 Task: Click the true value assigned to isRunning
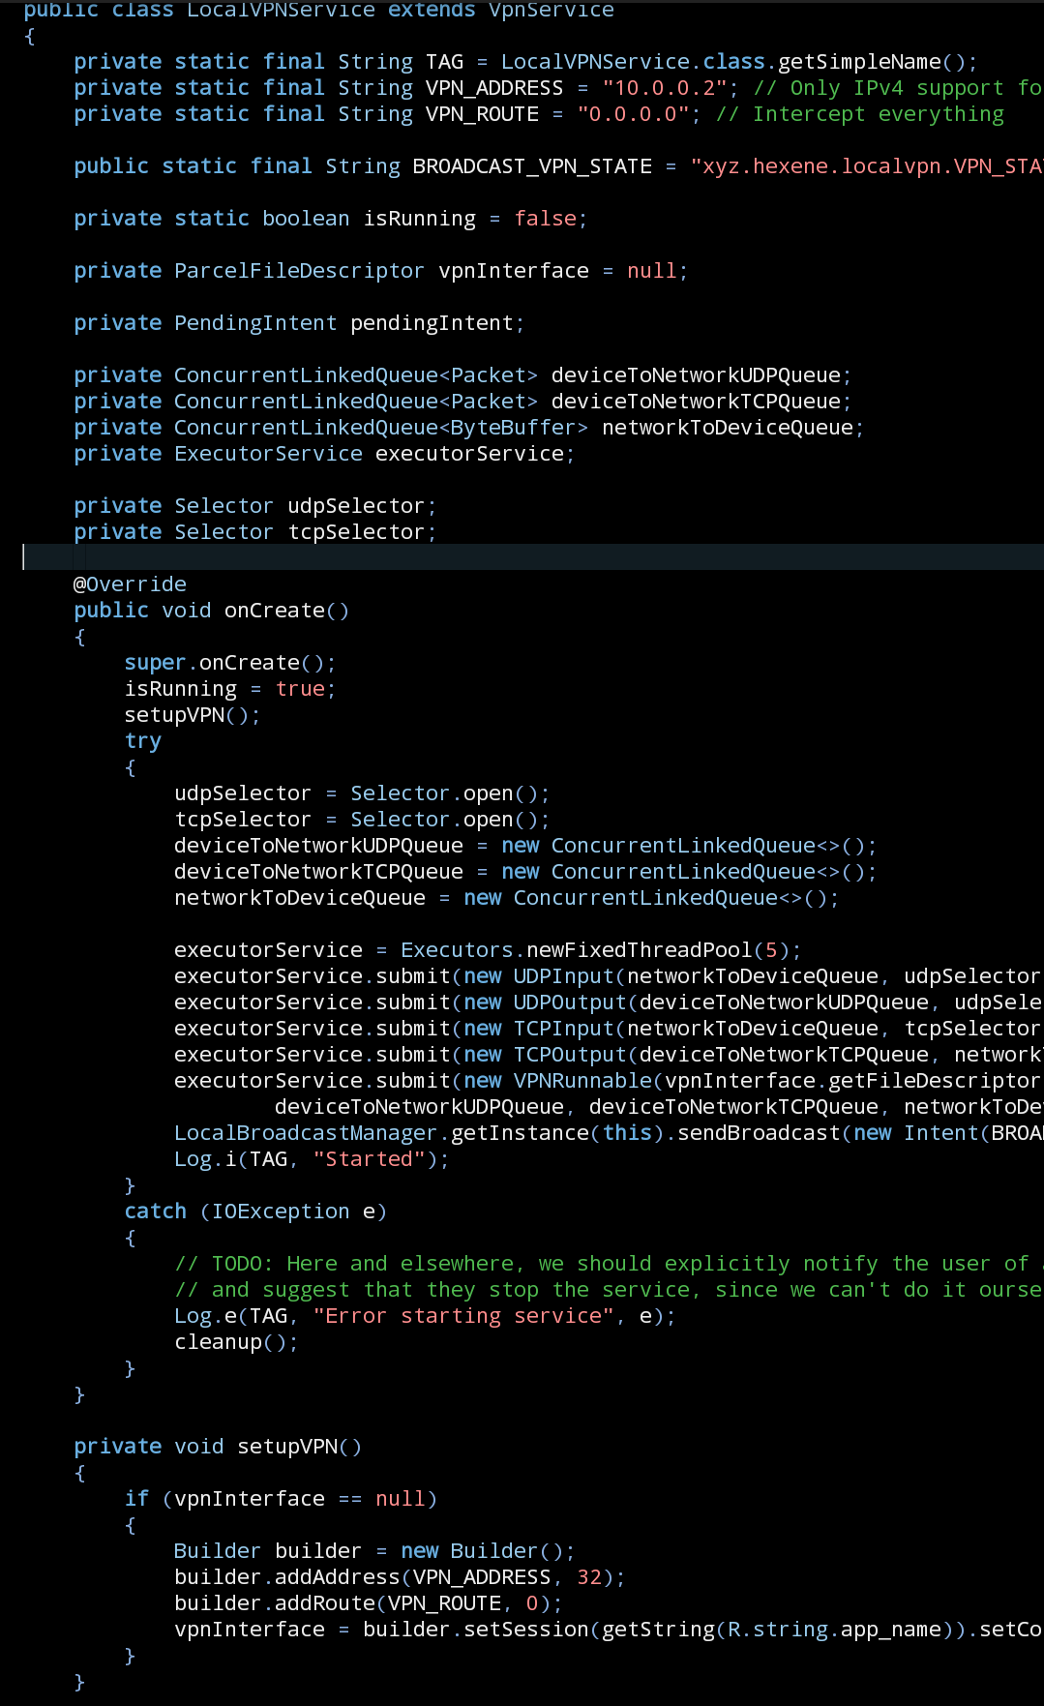click(300, 689)
